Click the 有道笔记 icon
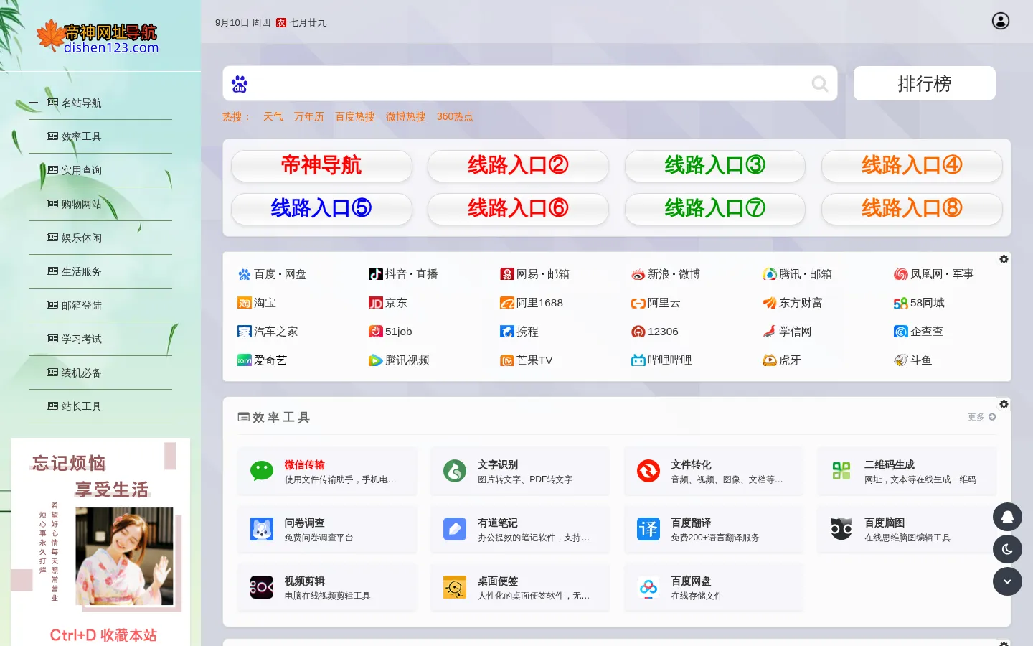Viewport: 1033px width, 646px height. (455, 529)
